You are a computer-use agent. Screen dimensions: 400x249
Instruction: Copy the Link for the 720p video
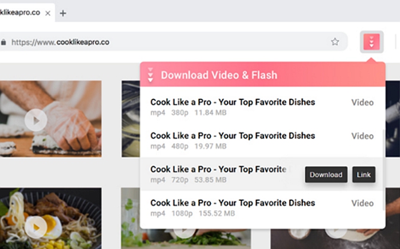coord(364,175)
